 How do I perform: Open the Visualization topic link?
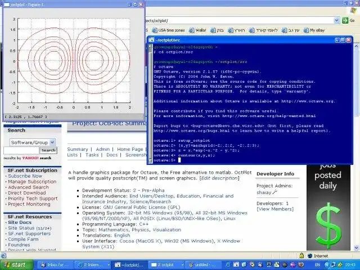[x=167, y=230]
